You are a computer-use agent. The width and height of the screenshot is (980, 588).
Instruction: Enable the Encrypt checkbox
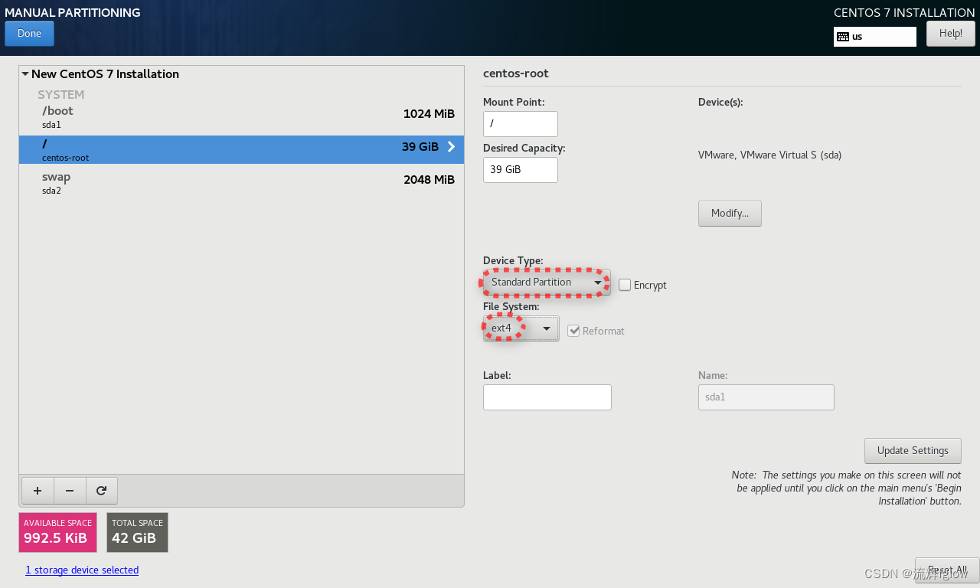tap(625, 285)
